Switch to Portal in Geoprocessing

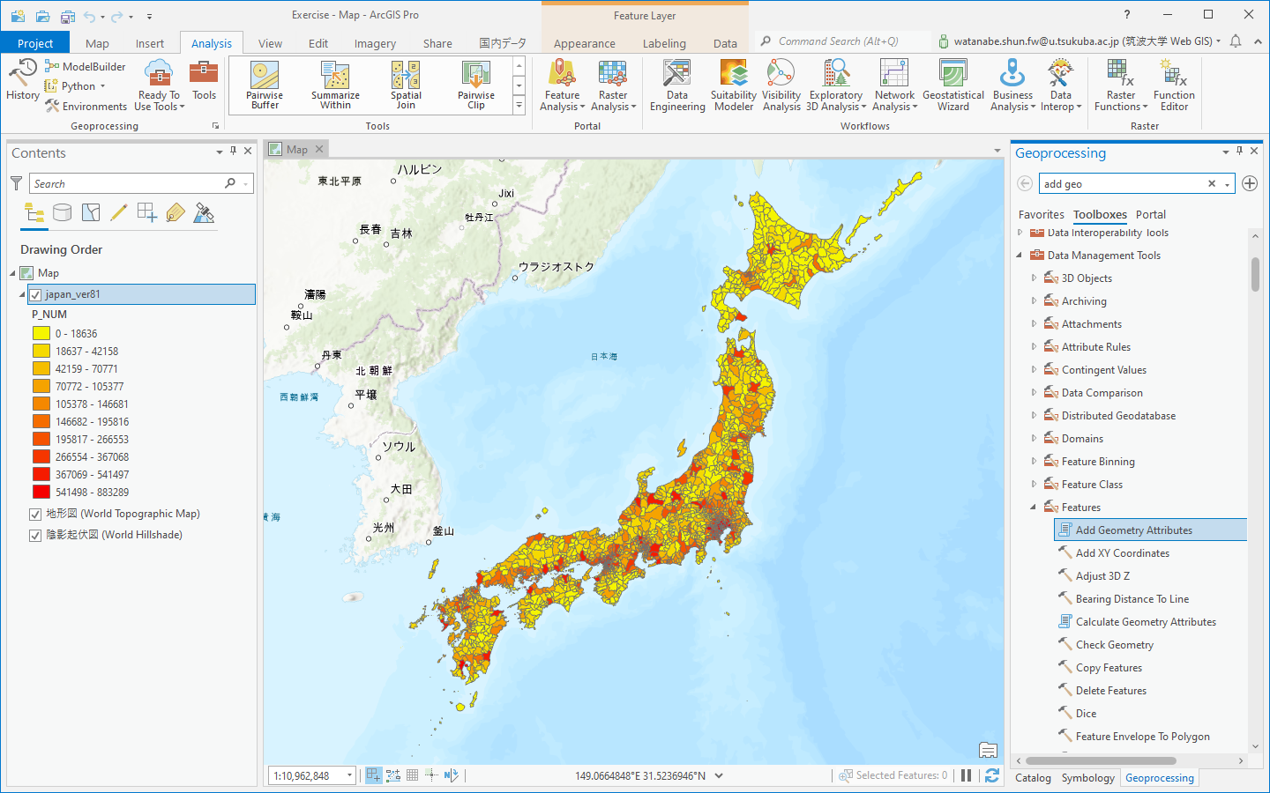tap(1150, 214)
